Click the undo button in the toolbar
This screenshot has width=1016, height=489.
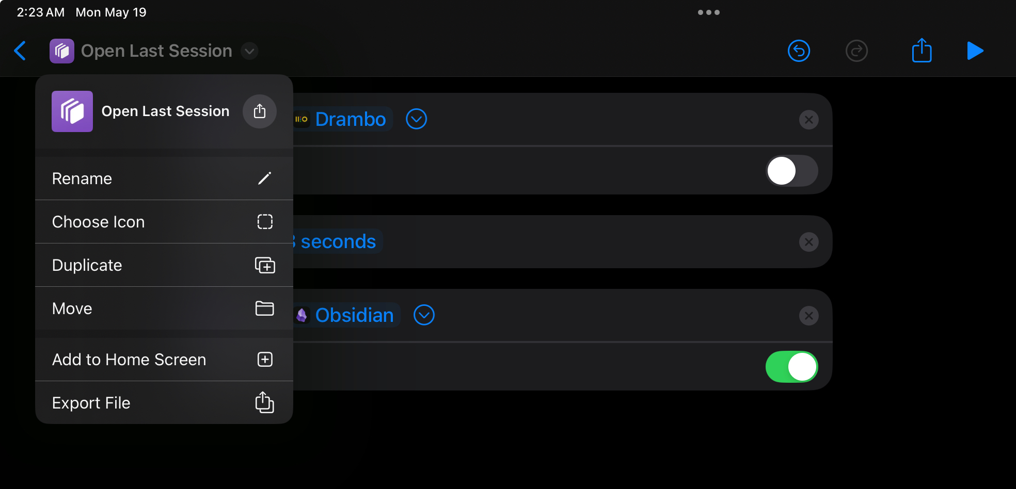pos(799,51)
